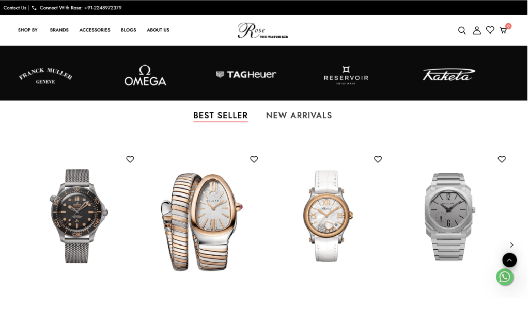Open the user account icon
The image size is (529, 310).
pyautogui.click(x=477, y=30)
